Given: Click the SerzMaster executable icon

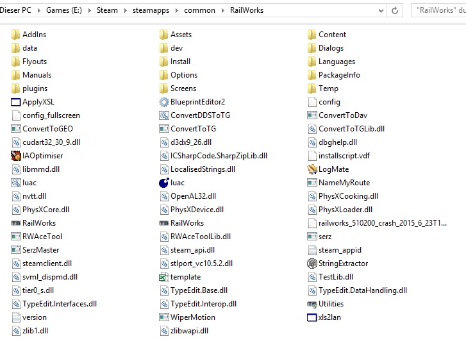Looking at the screenshot, I should point(16,250).
